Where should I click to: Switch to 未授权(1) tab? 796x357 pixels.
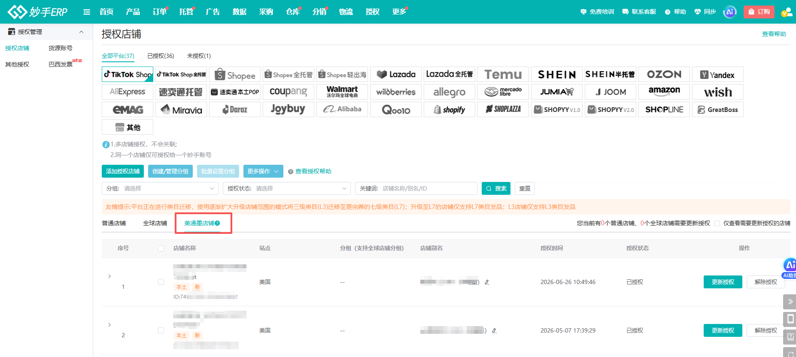[199, 56]
